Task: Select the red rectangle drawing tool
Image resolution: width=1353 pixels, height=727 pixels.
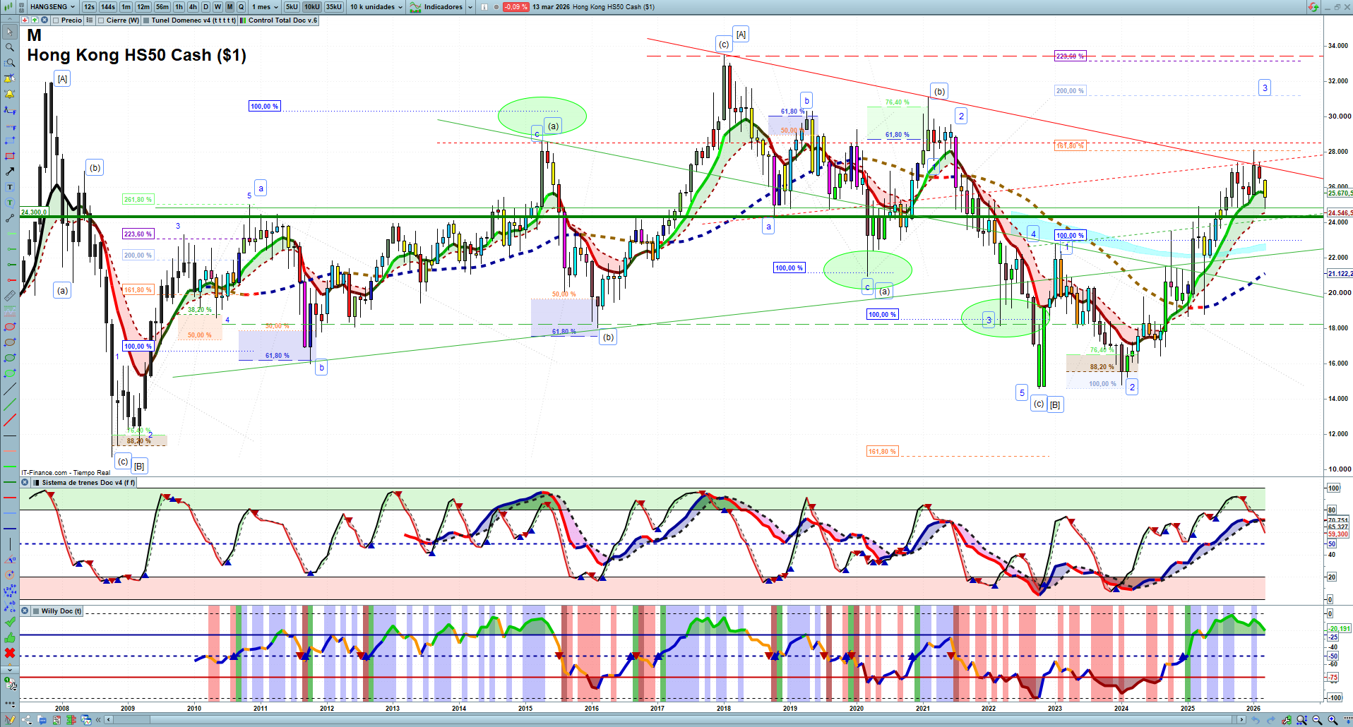Action: (10, 156)
